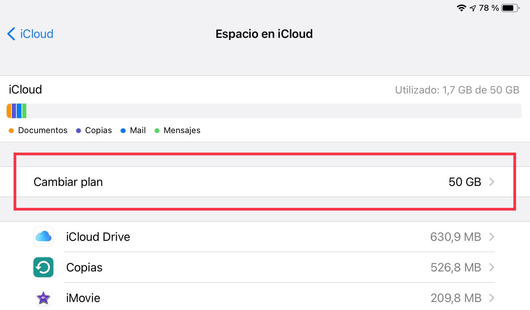Select the purple Copias legend dot
This screenshot has height=310, width=530.
[78, 130]
